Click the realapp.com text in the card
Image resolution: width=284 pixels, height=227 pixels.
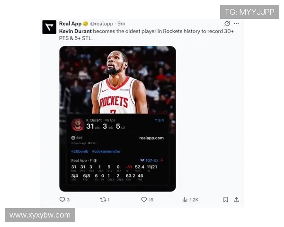tap(151, 138)
